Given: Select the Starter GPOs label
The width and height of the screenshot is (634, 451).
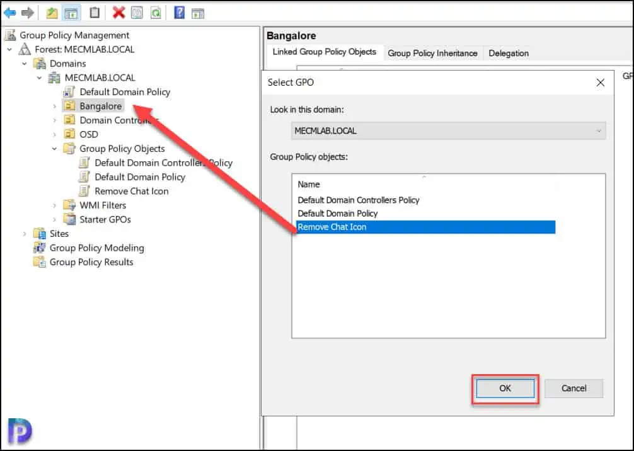Looking at the screenshot, I should [x=105, y=219].
